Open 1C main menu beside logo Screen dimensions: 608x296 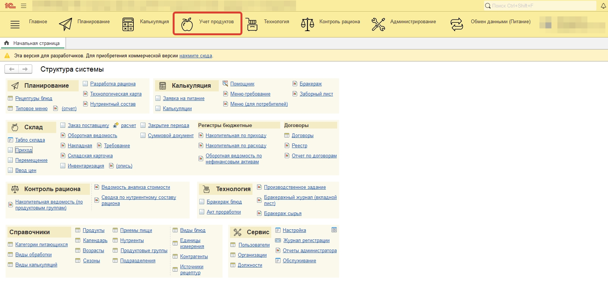24,6
